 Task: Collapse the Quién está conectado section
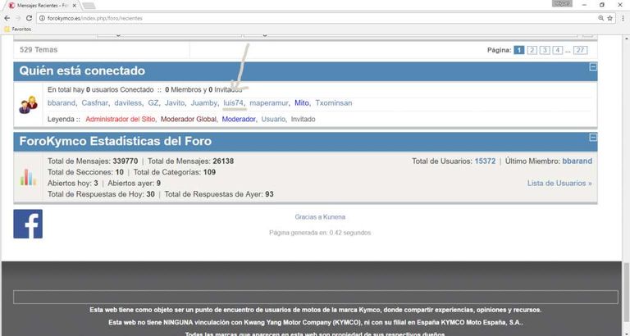[592, 67]
